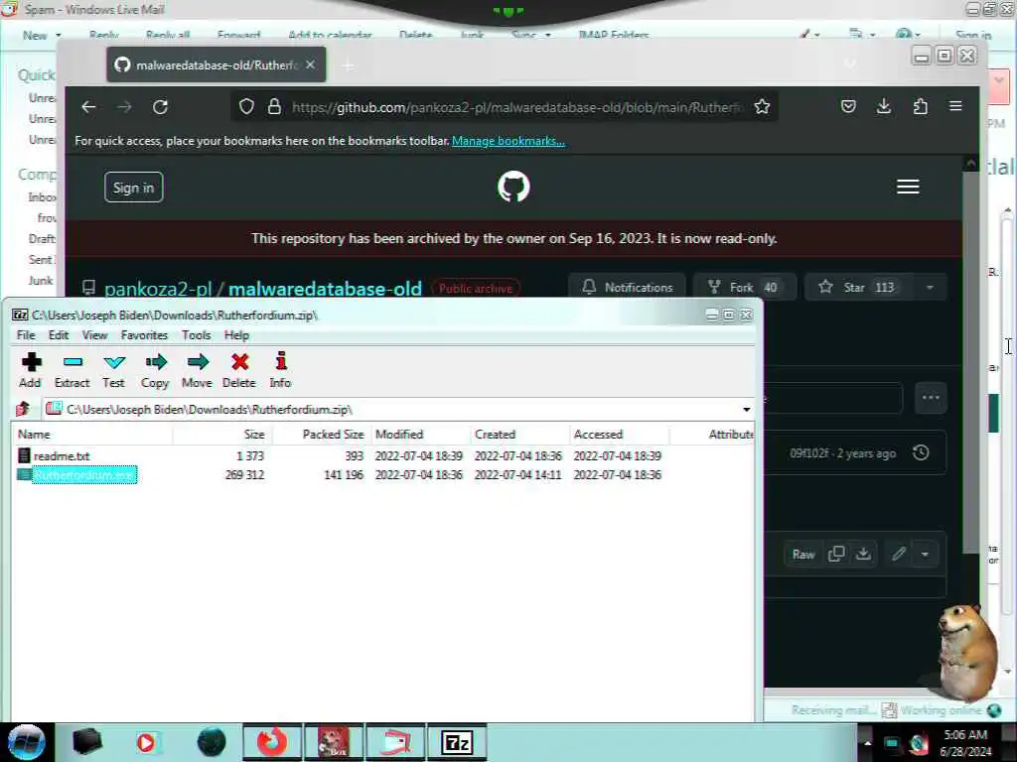Click the Test tool in 7-Zip
Viewport: 1017px width, 762px height.
[x=113, y=370]
